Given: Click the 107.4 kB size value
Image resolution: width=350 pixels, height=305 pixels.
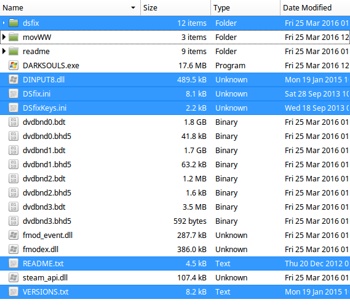Looking at the screenshot, I should [192, 277].
